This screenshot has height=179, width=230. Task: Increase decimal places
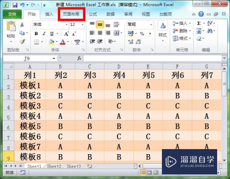(x=131, y=42)
